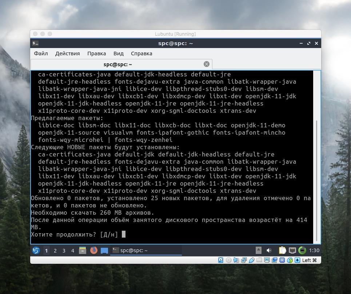351x294 pixels.
Task: Open the Действия menu
Action: (67, 53)
